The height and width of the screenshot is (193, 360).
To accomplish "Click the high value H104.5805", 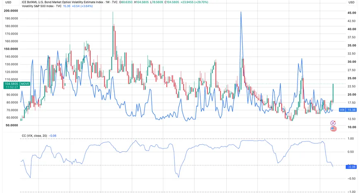I will click(142, 2).
